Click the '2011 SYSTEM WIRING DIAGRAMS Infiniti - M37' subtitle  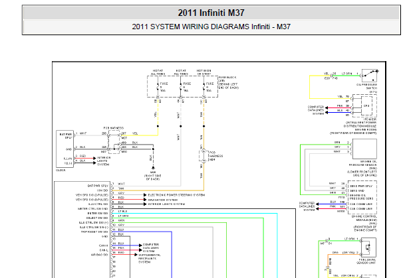click(211, 27)
